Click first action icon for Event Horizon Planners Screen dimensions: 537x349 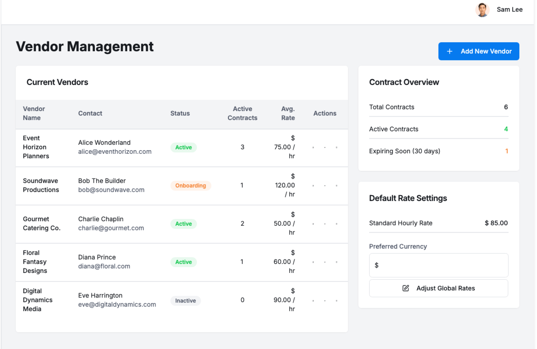pos(313,147)
